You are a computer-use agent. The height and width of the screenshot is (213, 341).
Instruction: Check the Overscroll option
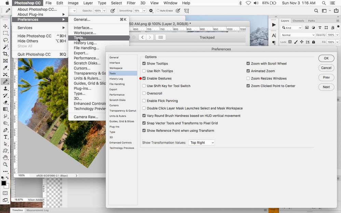click(144, 93)
